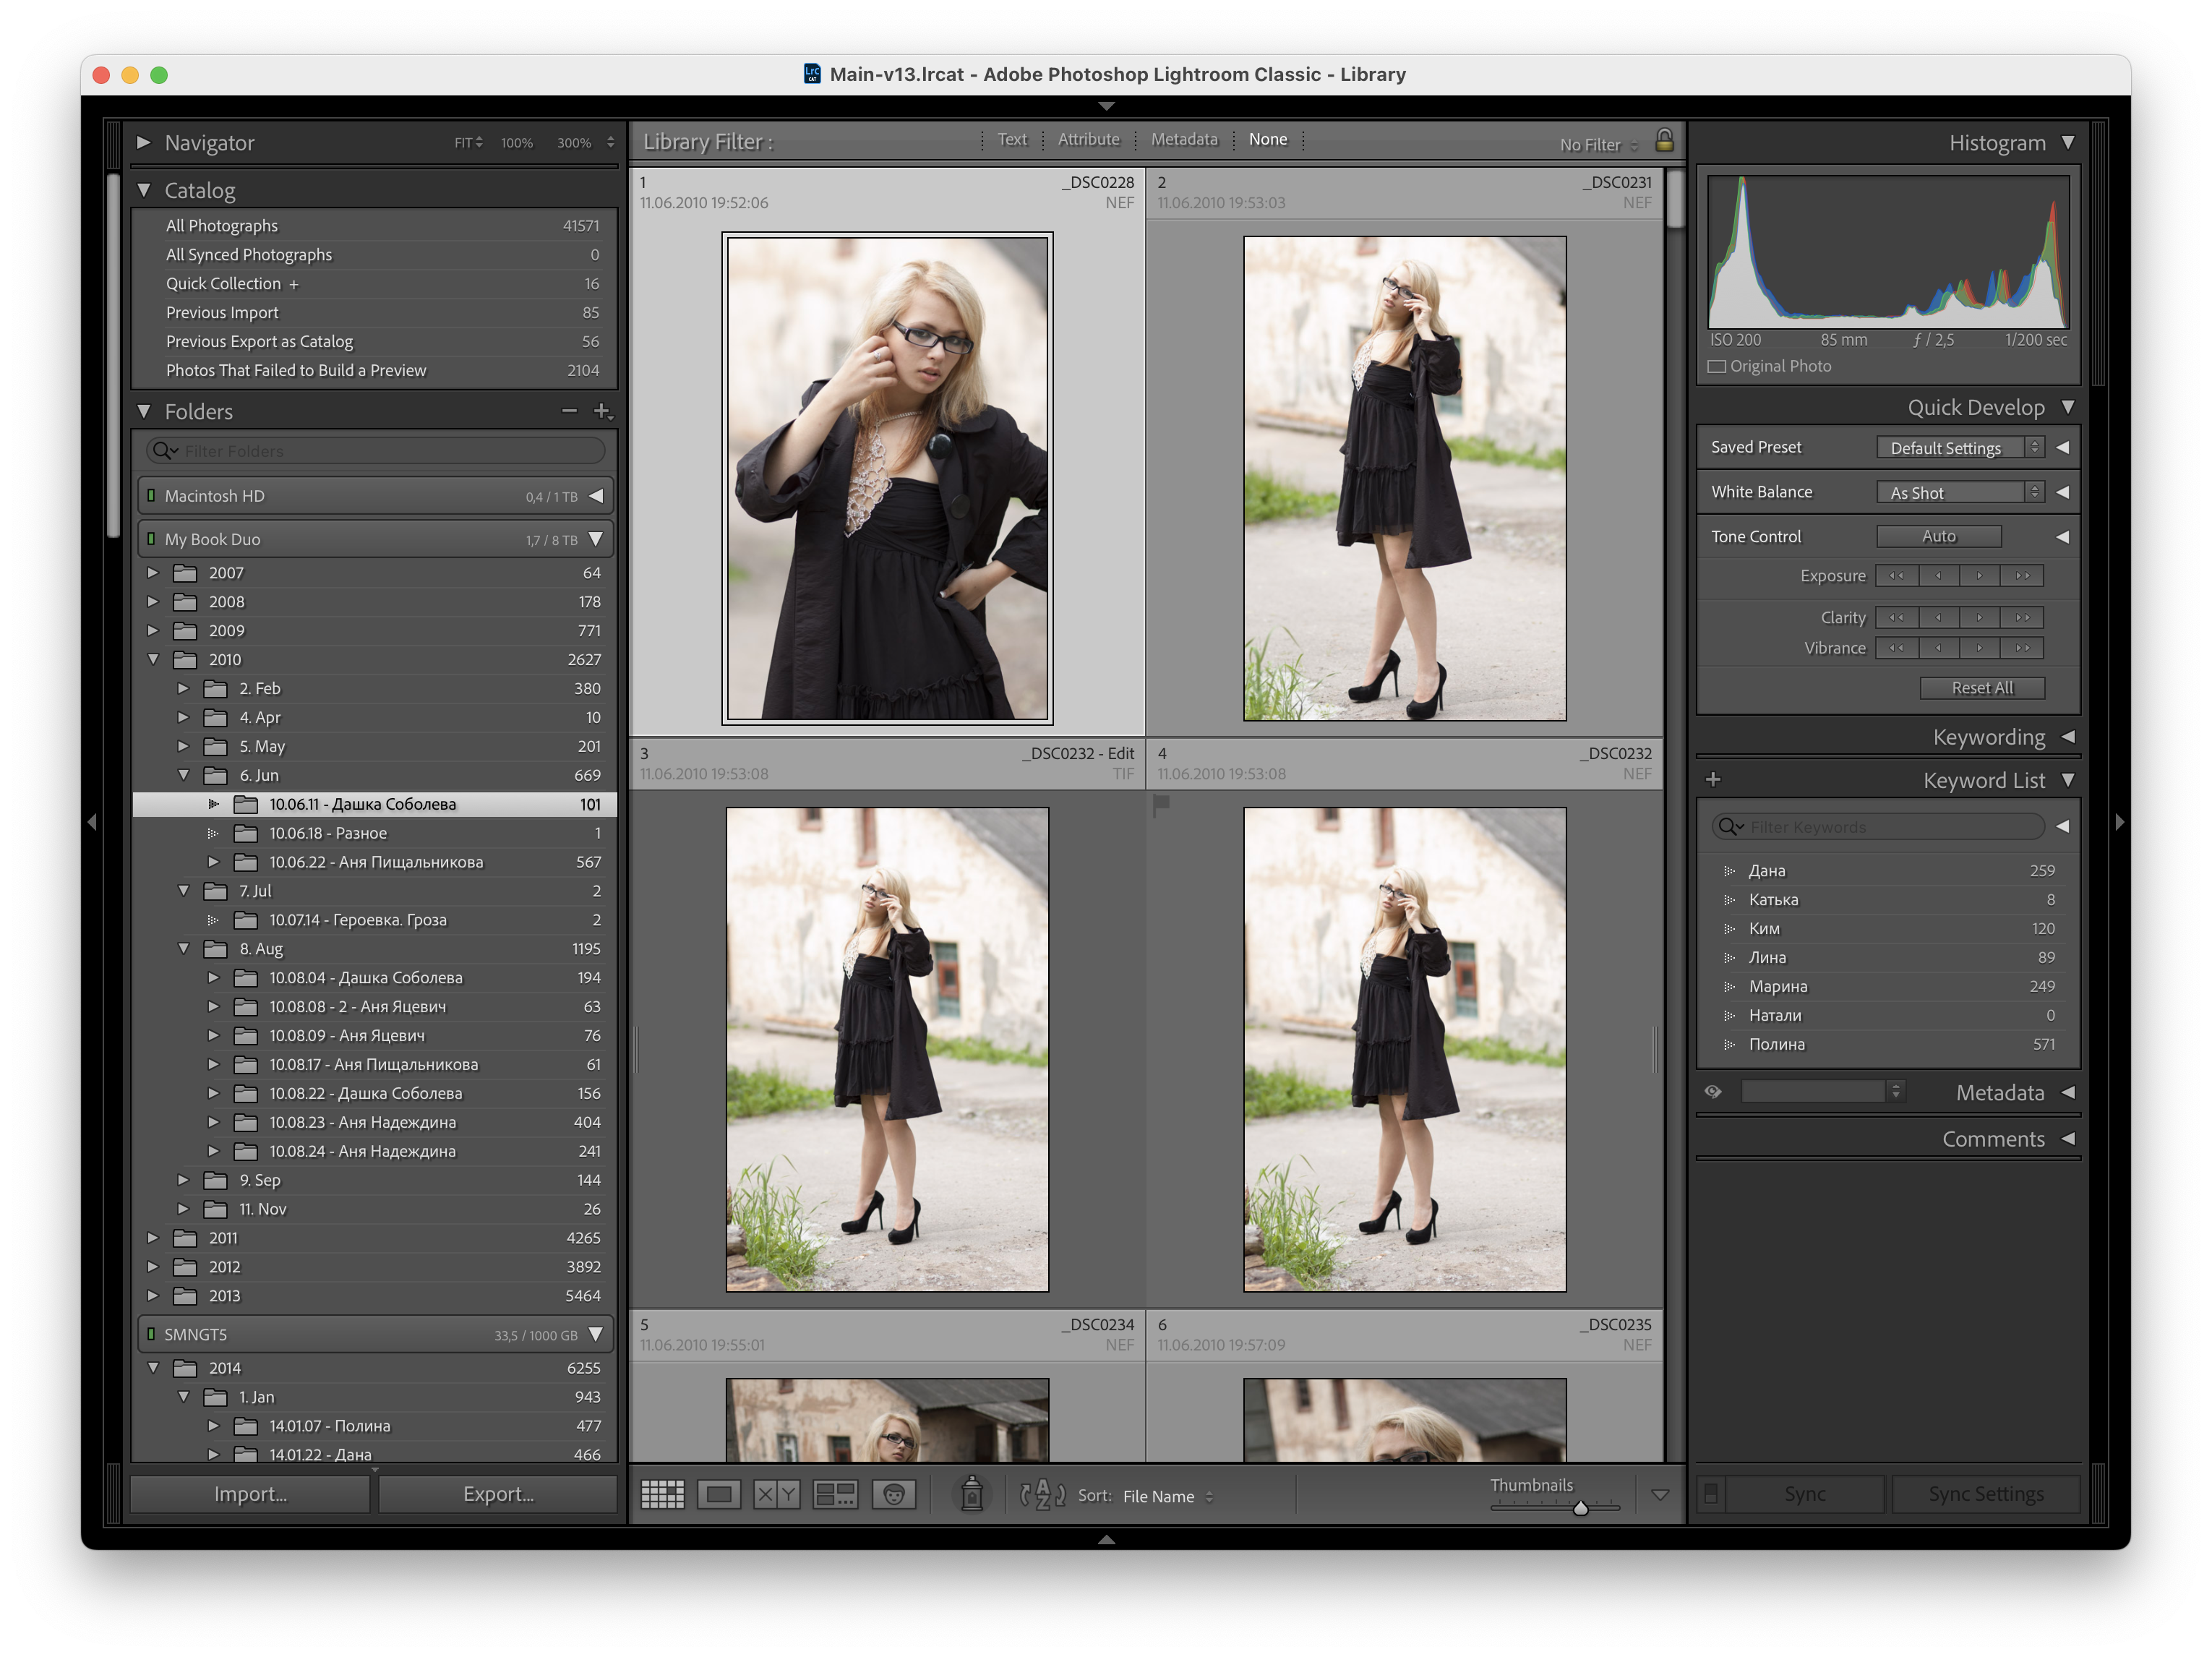Click the Library Filter lock icon
The image size is (2212, 1657).
click(1664, 140)
